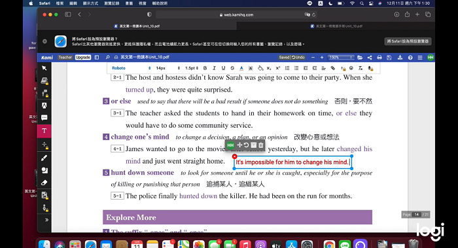The height and width of the screenshot is (248, 458).
Task: Print the document
Action: [379, 58]
